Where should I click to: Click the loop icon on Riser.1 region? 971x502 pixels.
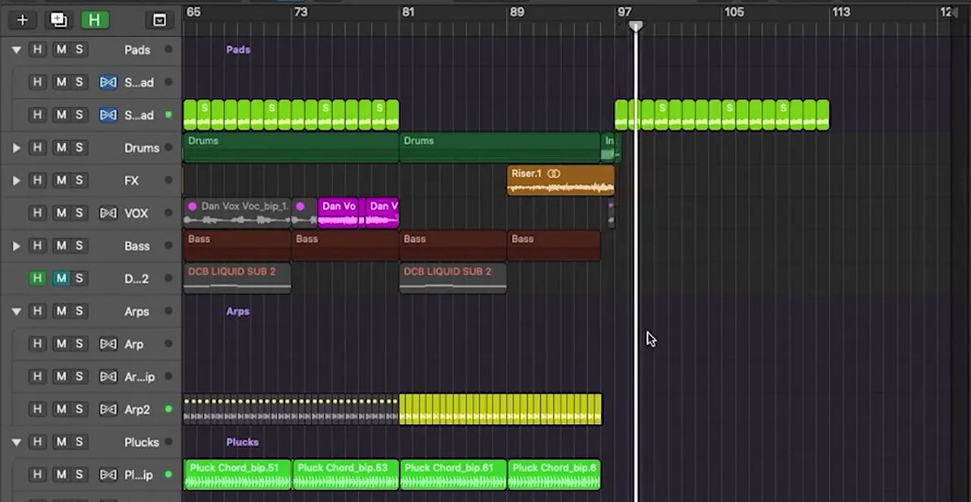tap(554, 174)
